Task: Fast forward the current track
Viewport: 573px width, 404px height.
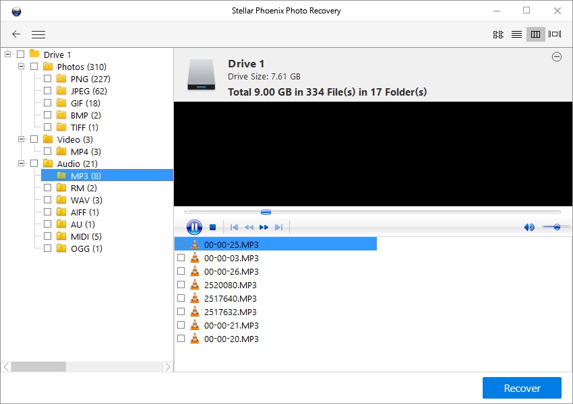Action: (264, 227)
